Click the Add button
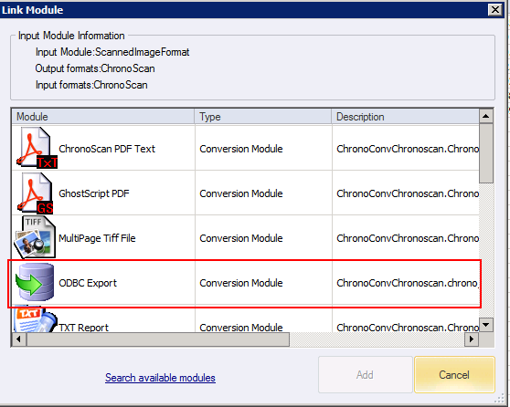 tap(366, 375)
